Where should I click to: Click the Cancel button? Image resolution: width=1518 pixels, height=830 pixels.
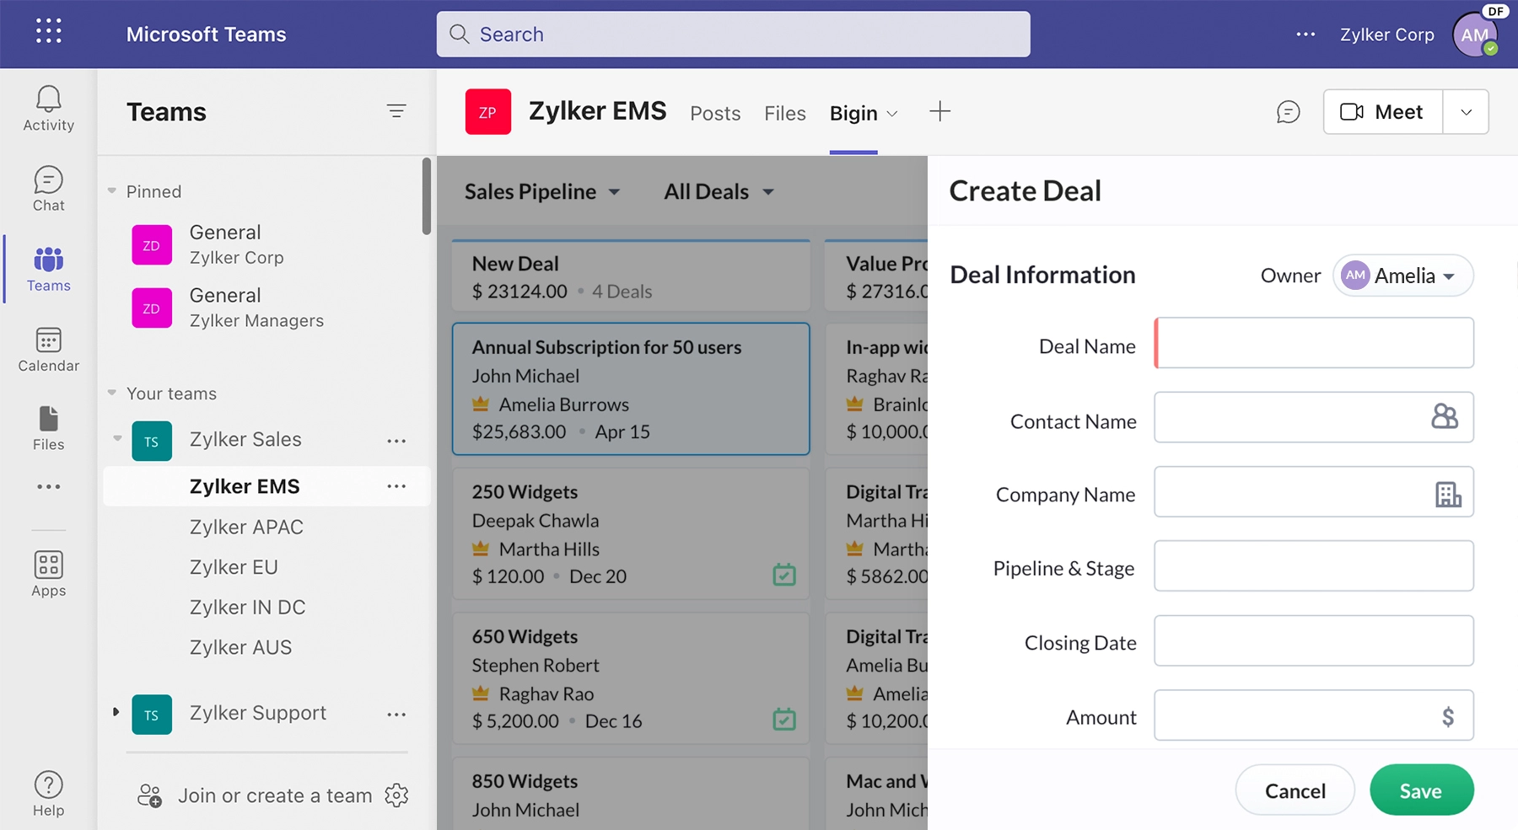[1295, 790]
